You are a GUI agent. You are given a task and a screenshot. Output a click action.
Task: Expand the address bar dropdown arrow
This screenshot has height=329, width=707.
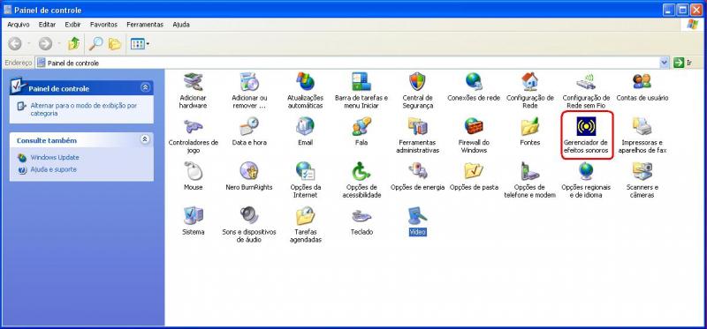pyautogui.click(x=665, y=63)
